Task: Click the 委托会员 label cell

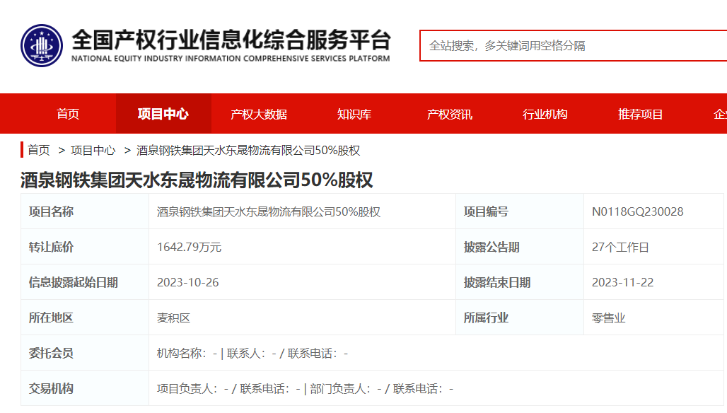Action: click(x=85, y=352)
